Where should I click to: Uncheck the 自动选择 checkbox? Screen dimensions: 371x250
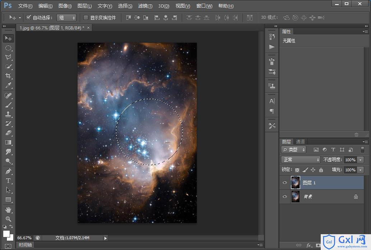tap(29, 18)
